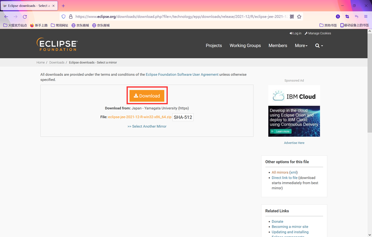Expand the More dropdown menu
This screenshot has height=237, width=372.
coord(301,46)
